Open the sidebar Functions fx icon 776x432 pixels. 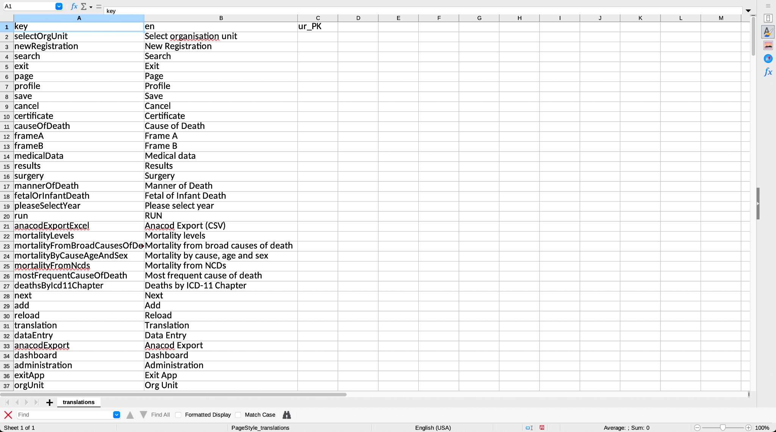768,72
